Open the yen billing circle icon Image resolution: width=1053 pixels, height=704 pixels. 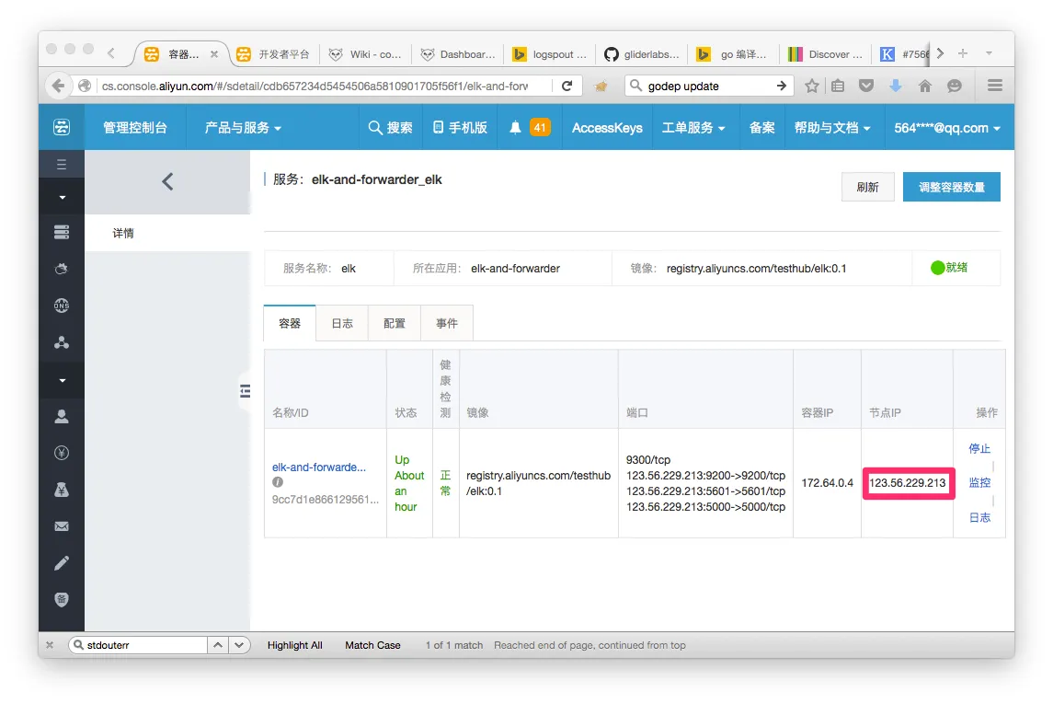(61, 453)
